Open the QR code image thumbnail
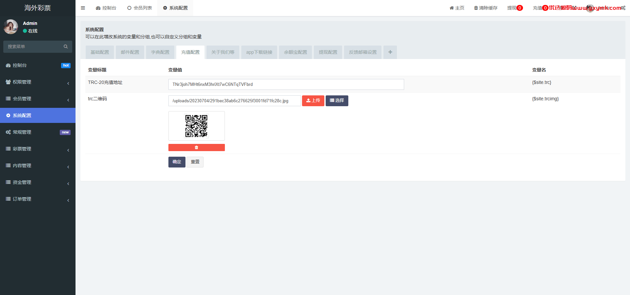This screenshot has width=630, height=295. [196, 126]
